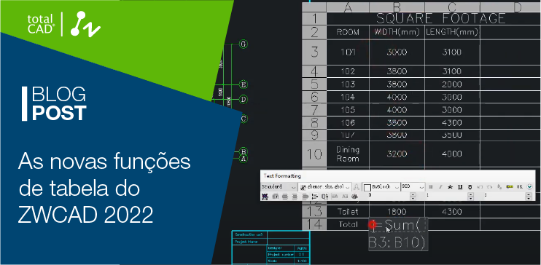
Task: Convert text to uppercase icon
Action: click(x=335, y=197)
